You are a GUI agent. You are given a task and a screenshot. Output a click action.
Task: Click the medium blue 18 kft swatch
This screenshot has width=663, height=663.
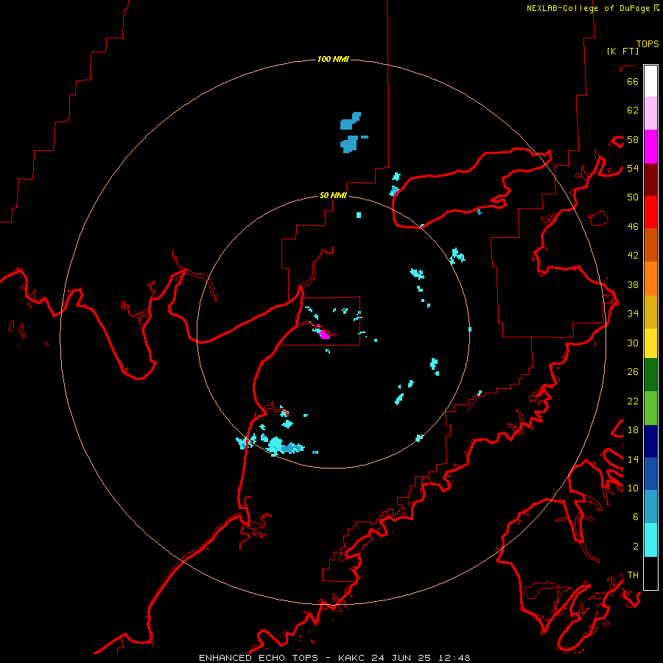pyautogui.click(x=650, y=474)
